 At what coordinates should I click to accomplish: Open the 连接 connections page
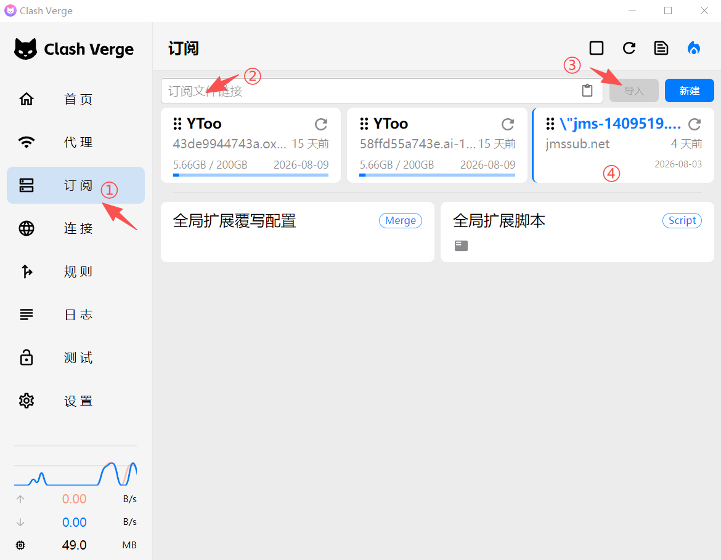75,228
